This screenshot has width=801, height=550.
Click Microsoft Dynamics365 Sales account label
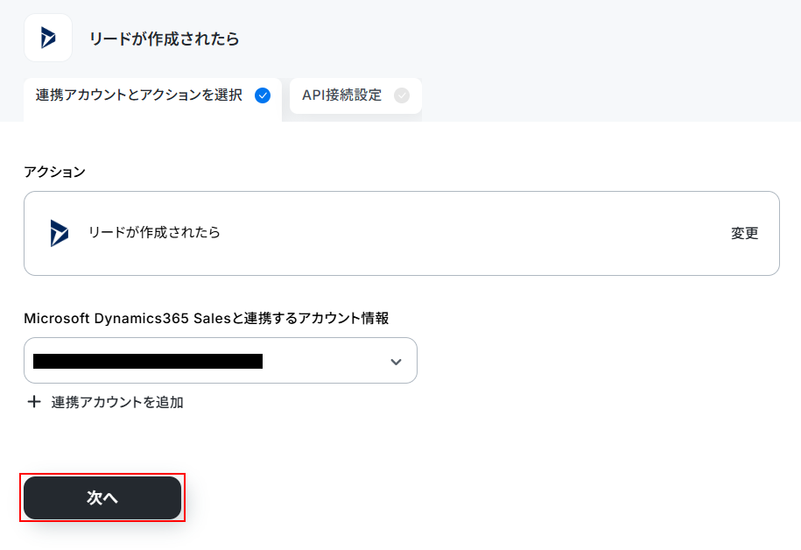coord(207,319)
